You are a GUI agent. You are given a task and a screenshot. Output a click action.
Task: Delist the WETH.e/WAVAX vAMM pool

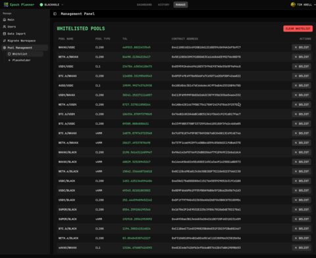point(302,142)
